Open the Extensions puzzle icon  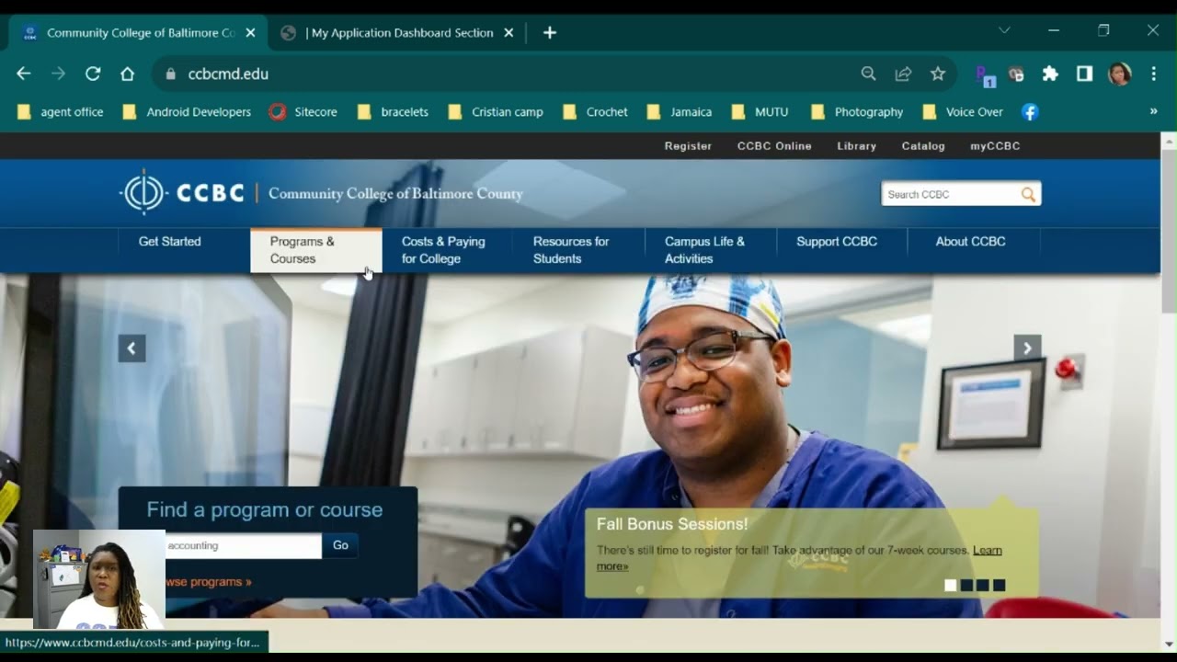pyautogui.click(x=1050, y=74)
